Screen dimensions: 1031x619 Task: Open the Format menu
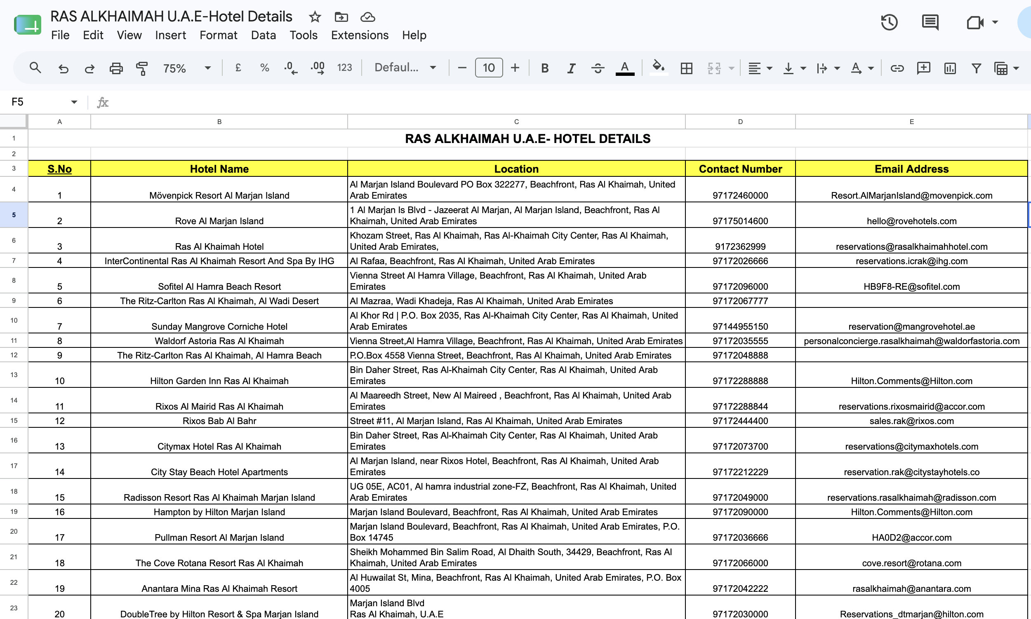[x=218, y=35]
